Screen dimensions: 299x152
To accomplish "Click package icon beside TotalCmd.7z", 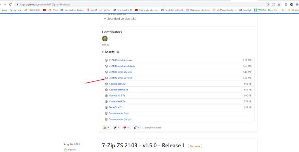I will coord(106,107).
